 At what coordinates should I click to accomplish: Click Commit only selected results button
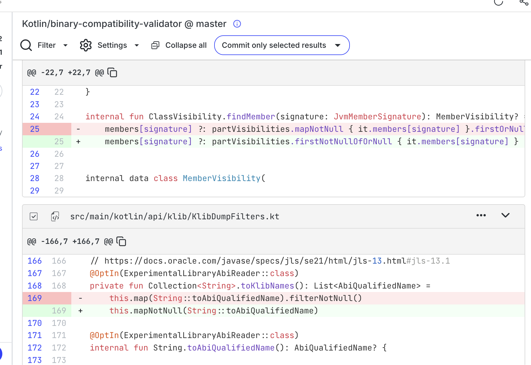click(x=282, y=45)
